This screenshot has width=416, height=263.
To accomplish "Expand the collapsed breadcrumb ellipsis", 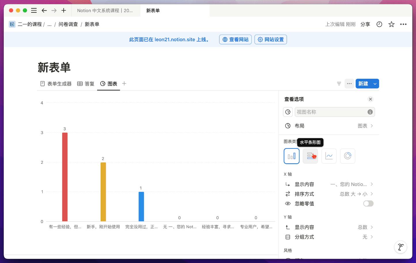I will 50,24.
